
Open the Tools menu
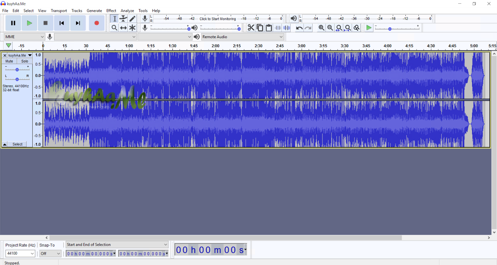[x=143, y=11]
